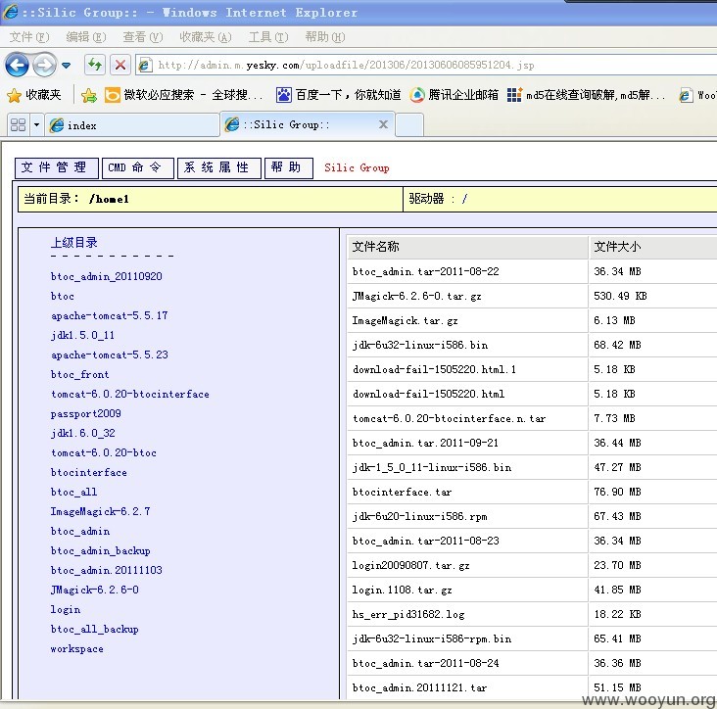Click the CMD 命令 button
Screen dimensions: 717x709
tap(138, 167)
